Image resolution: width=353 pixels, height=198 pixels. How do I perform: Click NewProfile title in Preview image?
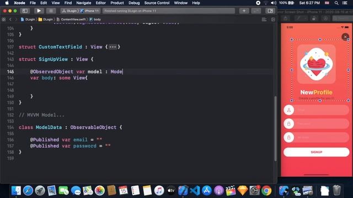click(316, 92)
